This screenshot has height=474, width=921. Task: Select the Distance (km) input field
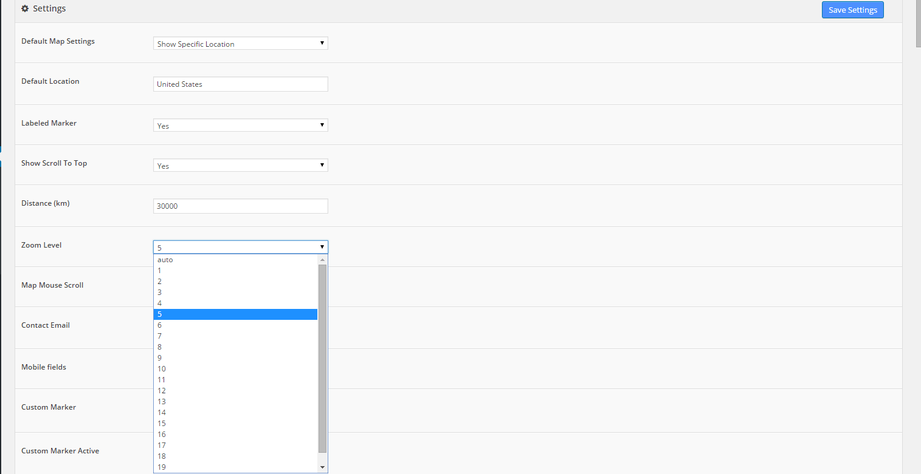(240, 206)
